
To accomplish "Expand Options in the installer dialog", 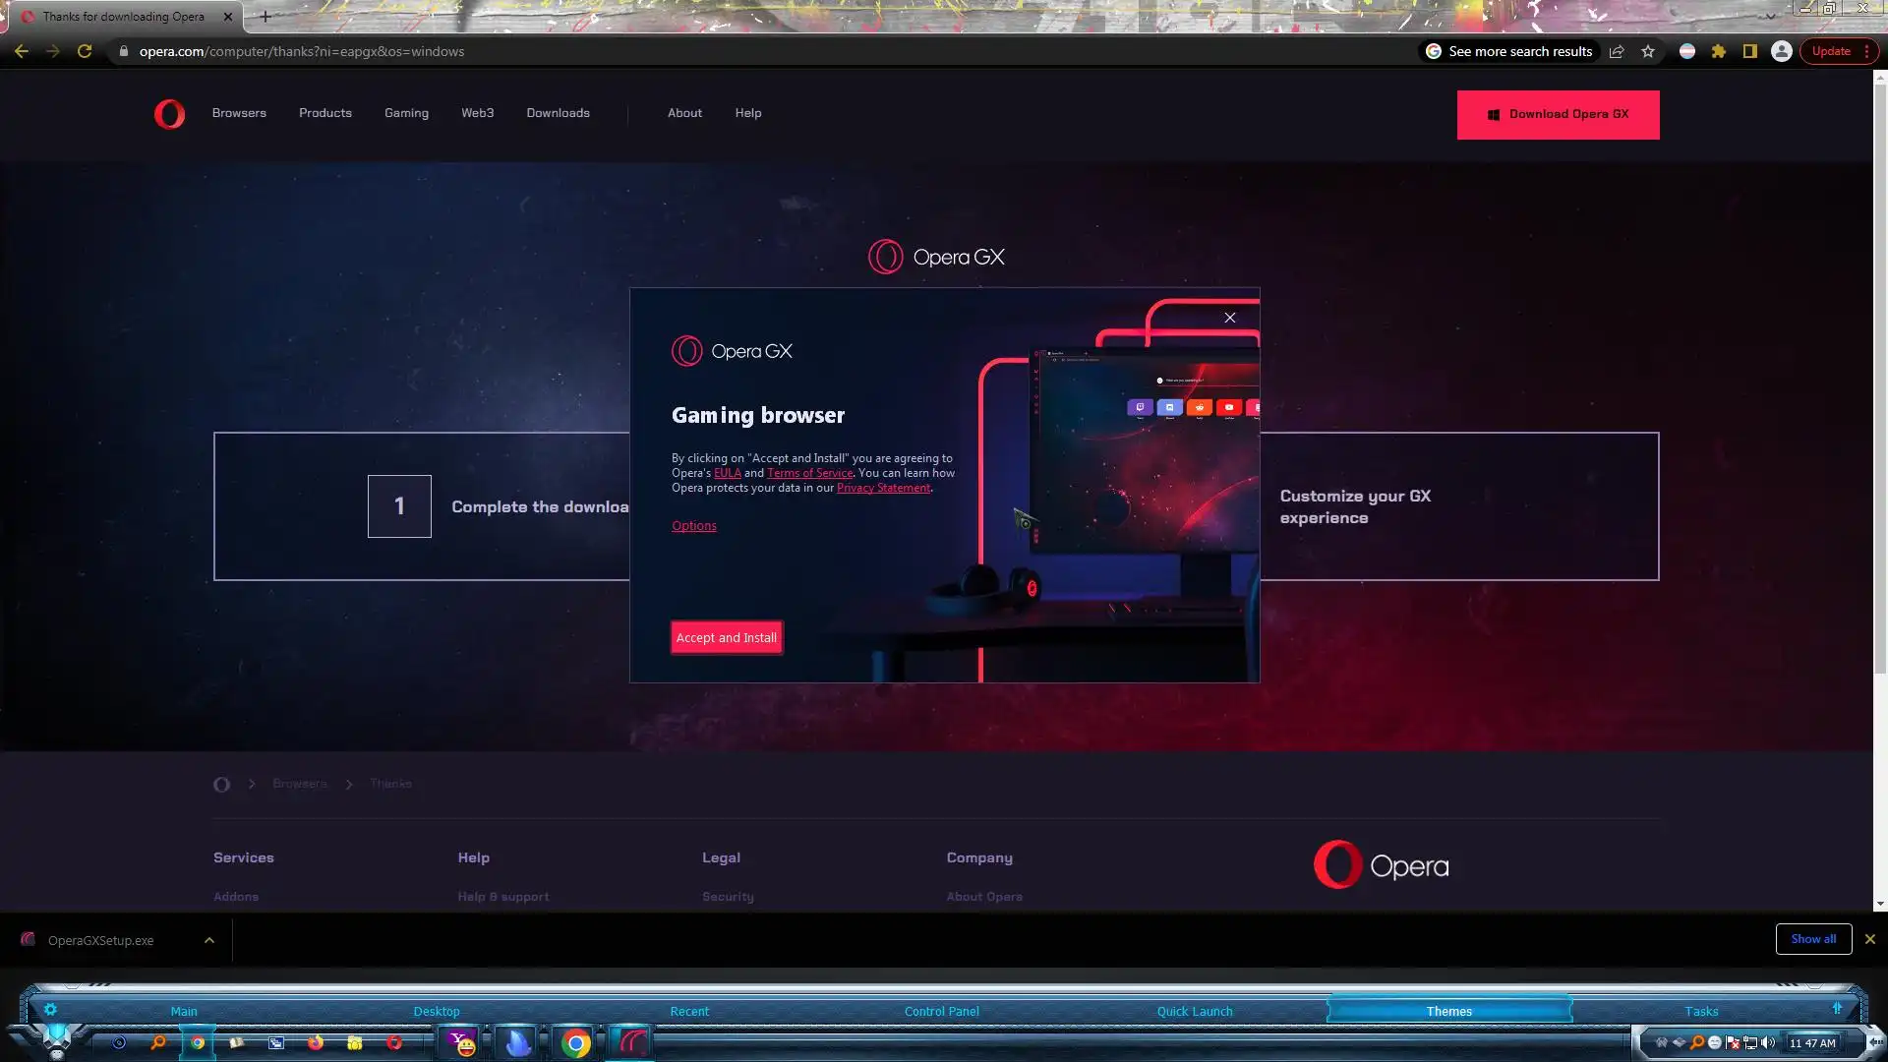I will point(693,526).
